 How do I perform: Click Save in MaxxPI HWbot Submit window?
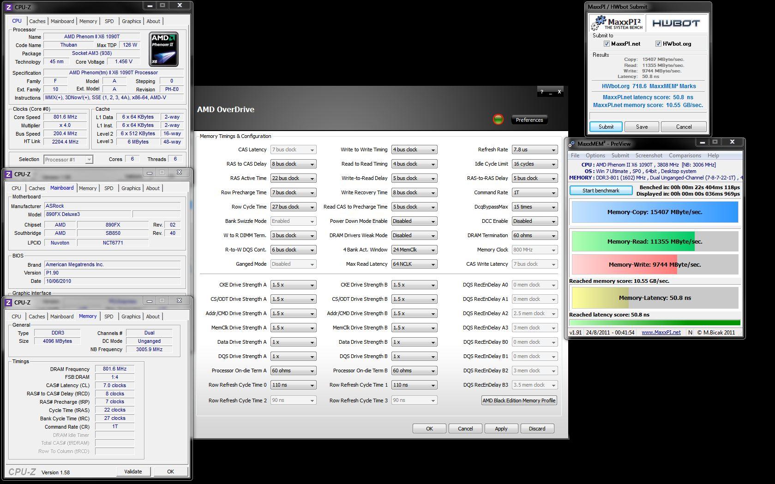pos(642,127)
